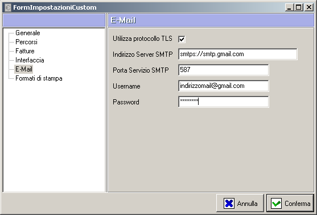Screen dimensions: 317x215
Task: Click the 'Password' label text
Action: click(126, 102)
